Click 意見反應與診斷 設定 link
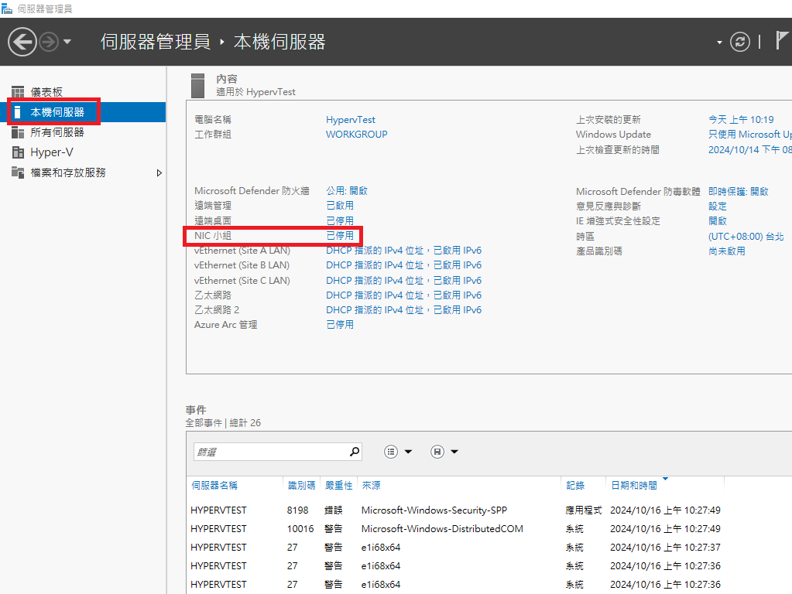 click(717, 206)
